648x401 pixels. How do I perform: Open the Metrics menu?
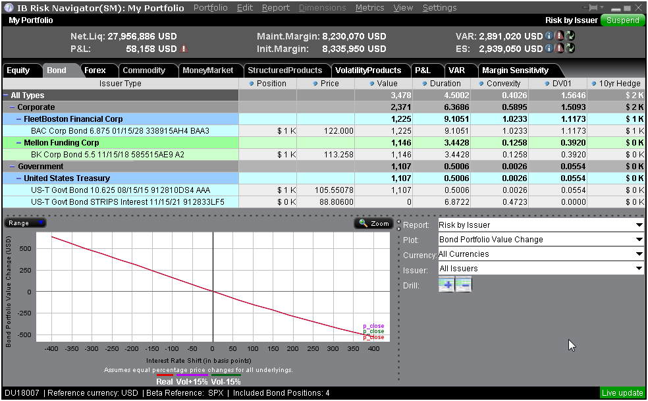(369, 8)
